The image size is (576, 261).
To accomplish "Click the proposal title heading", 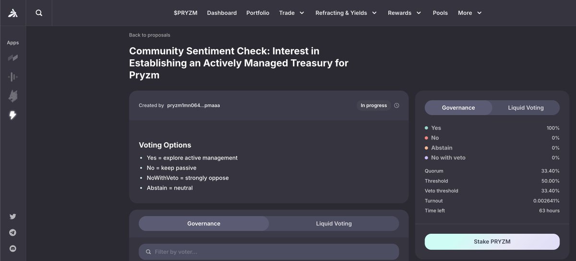I will pyautogui.click(x=239, y=63).
